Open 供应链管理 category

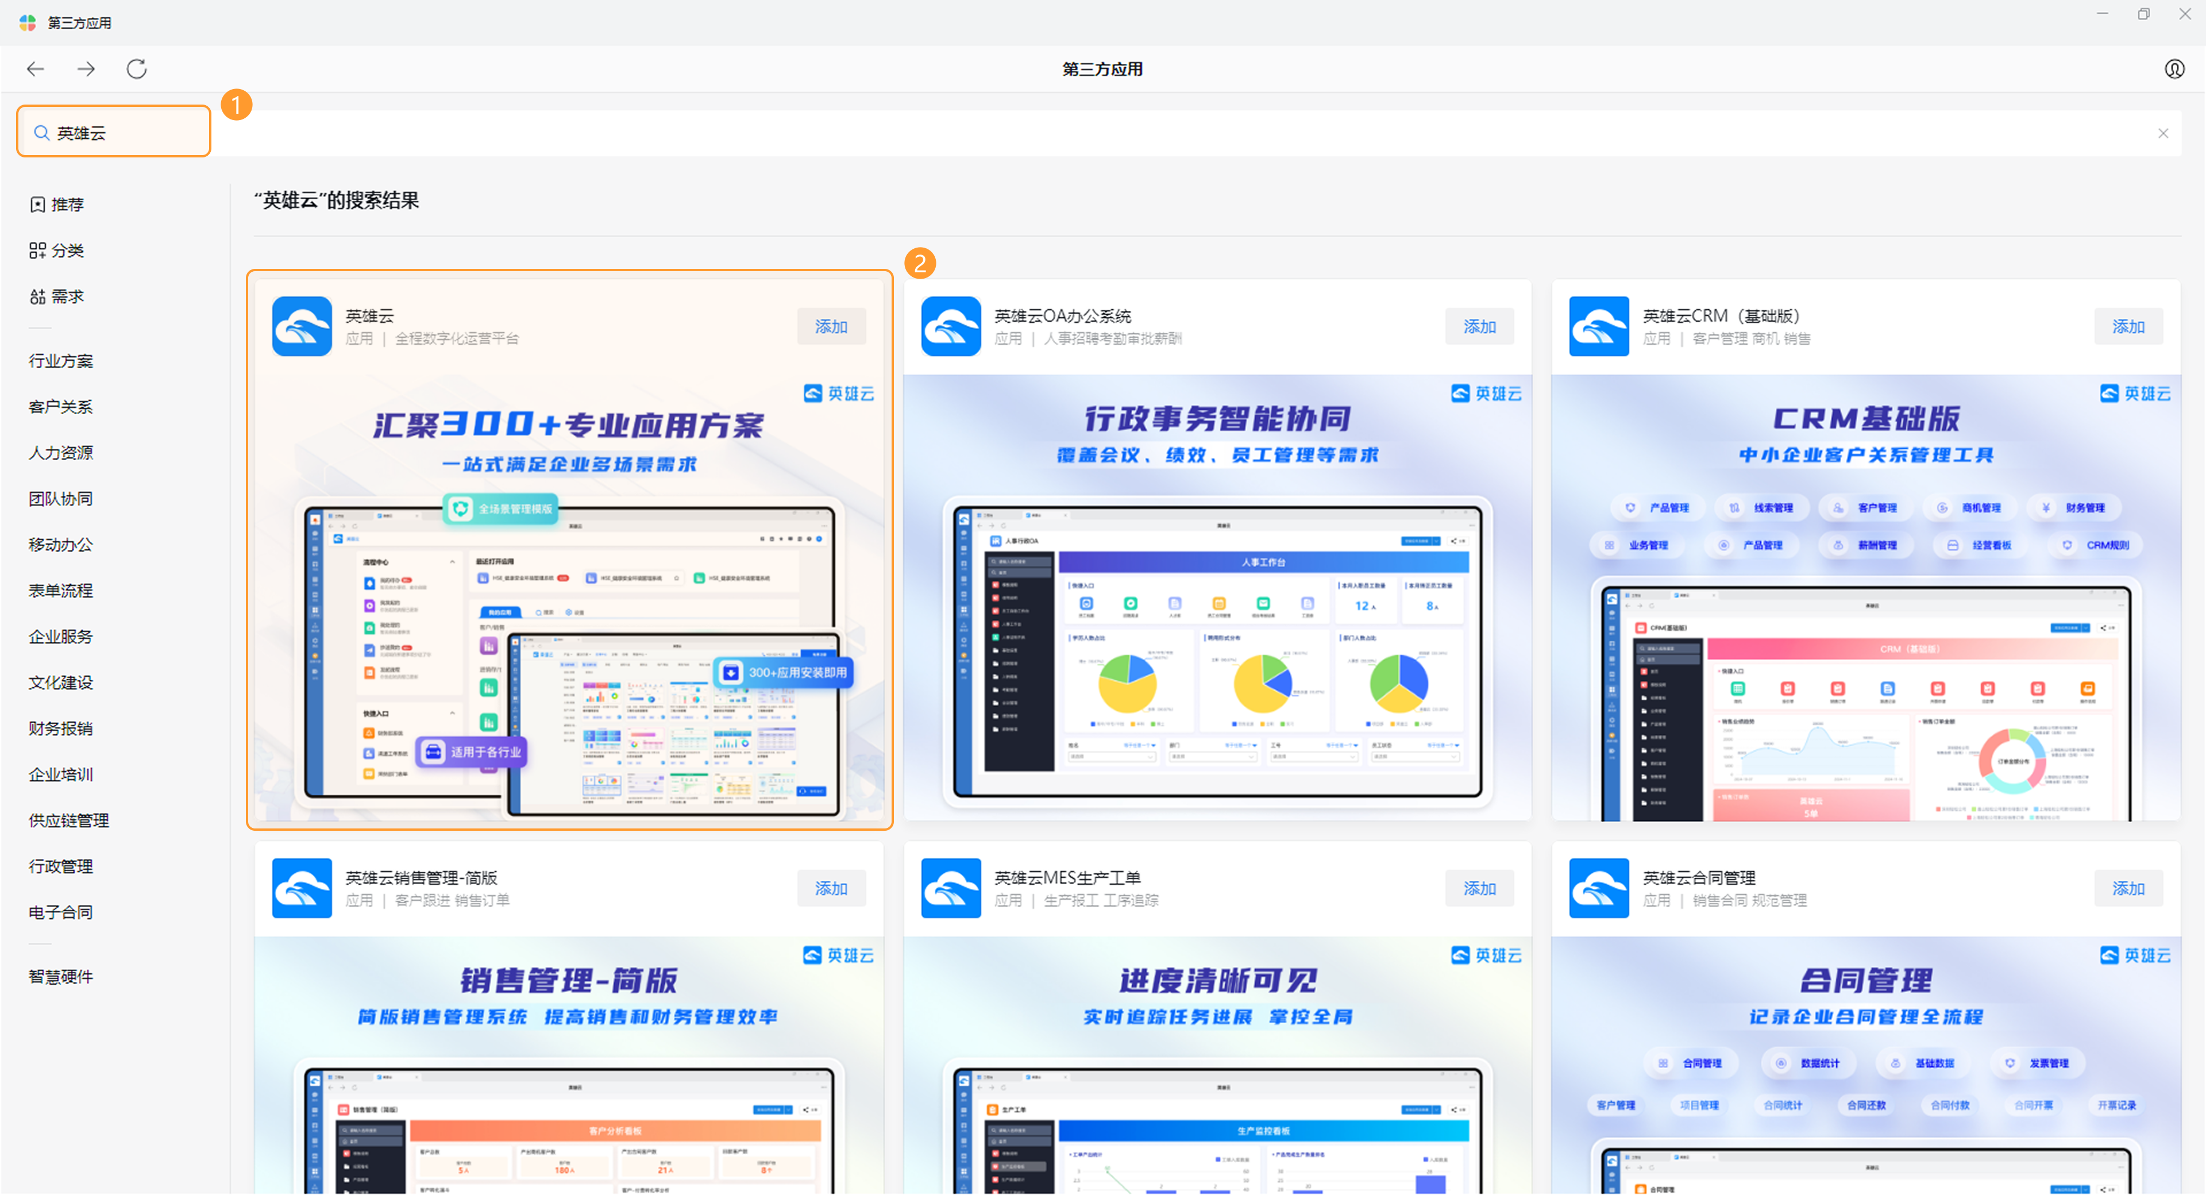[68, 820]
